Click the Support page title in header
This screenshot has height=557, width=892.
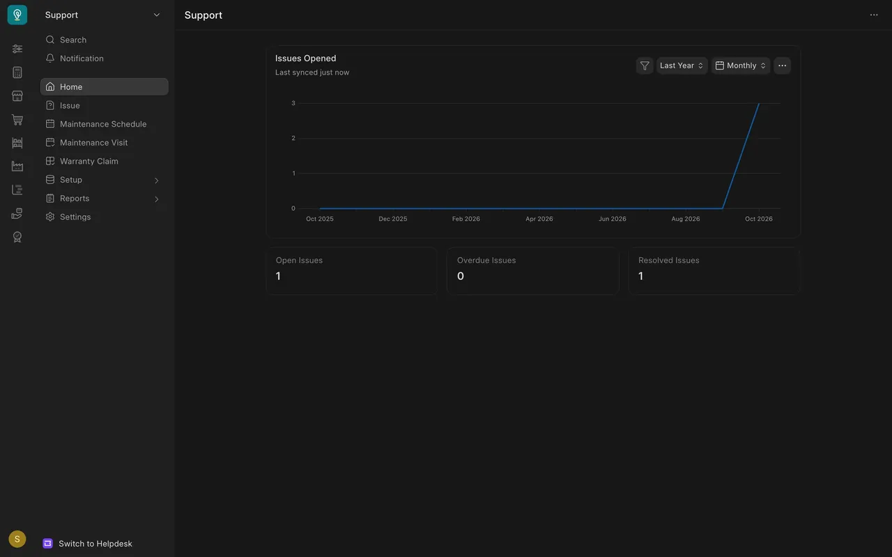(x=203, y=15)
